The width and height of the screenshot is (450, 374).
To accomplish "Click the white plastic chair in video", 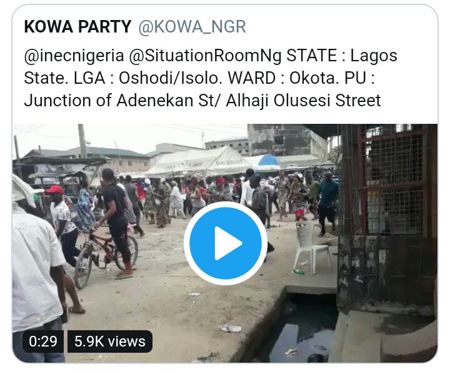I will (311, 247).
